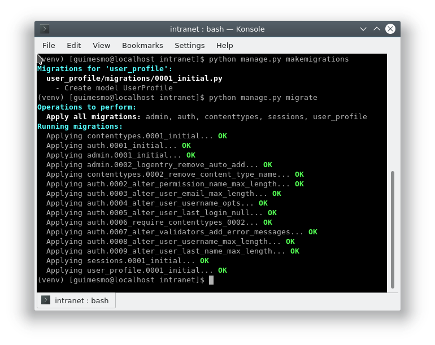Select the 'intranet : bash' tab

[x=76, y=300]
